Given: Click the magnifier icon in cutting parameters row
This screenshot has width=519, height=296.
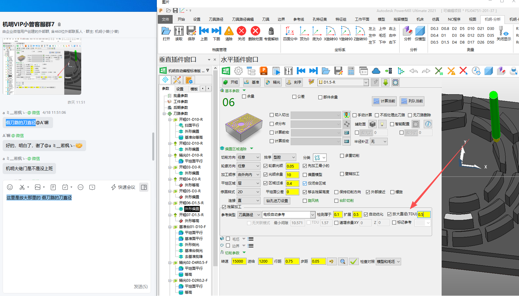Looking at the screenshot, I should click(343, 262).
